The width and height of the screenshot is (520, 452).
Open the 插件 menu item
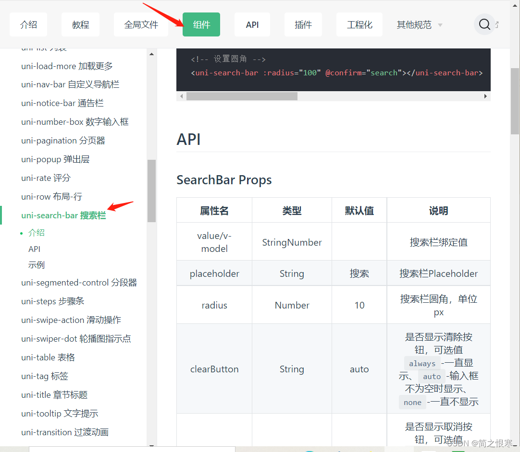click(303, 24)
